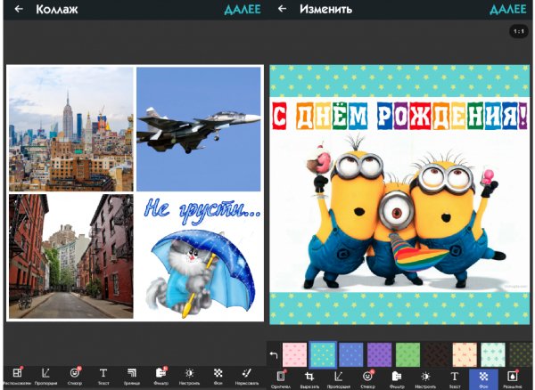
Task: Open the Настроить adjust tool in the collage
Action: pyautogui.click(x=189, y=377)
